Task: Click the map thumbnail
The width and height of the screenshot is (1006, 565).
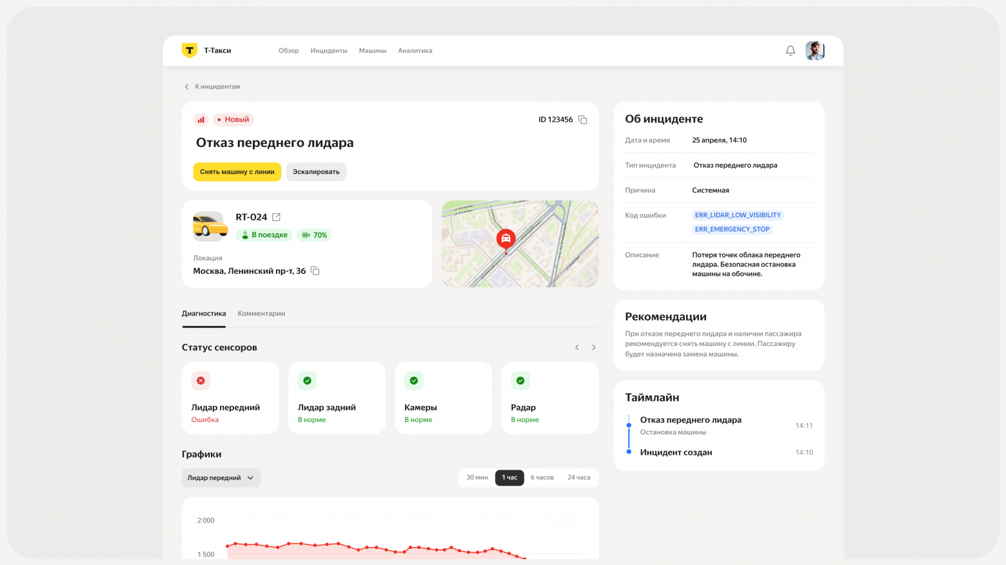Action: coord(520,244)
